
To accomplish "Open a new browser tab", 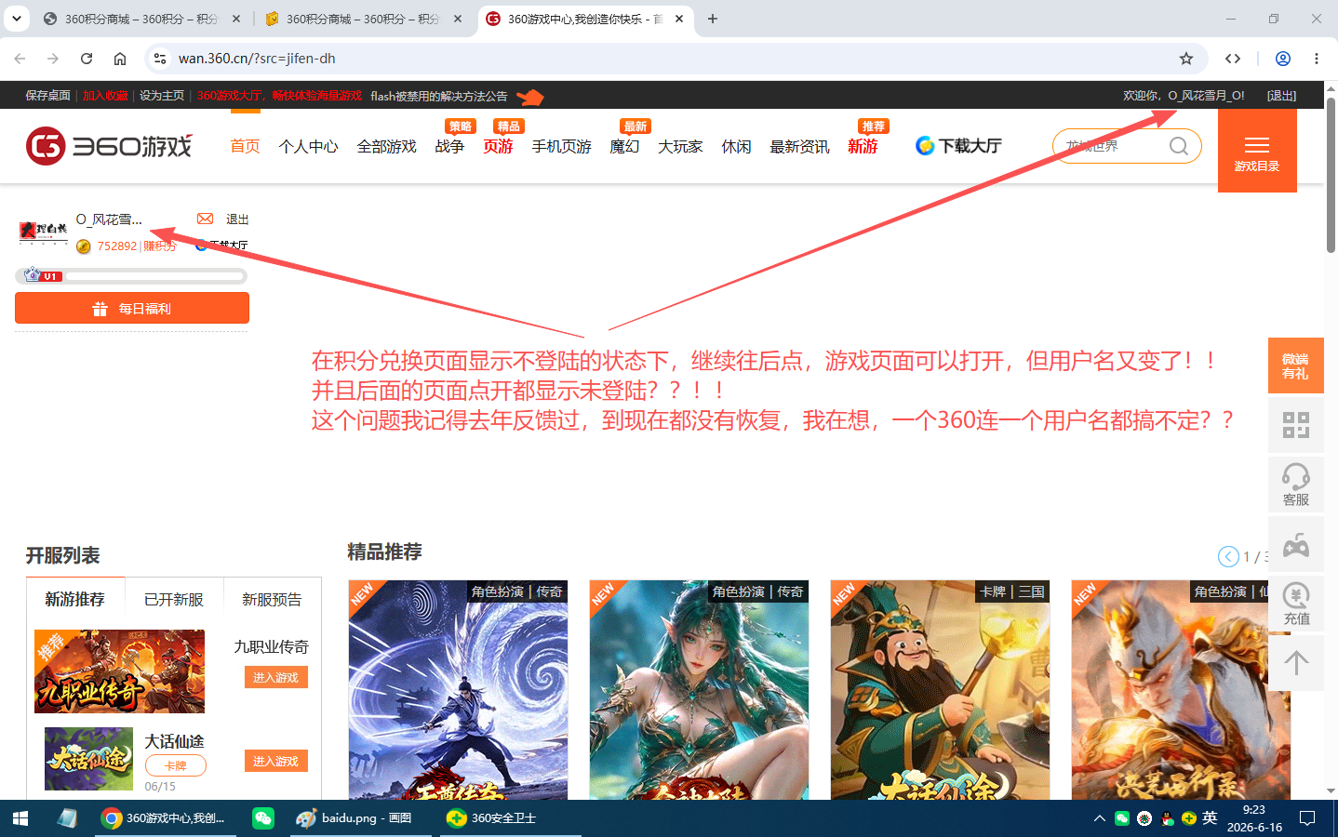I will click(713, 19).
